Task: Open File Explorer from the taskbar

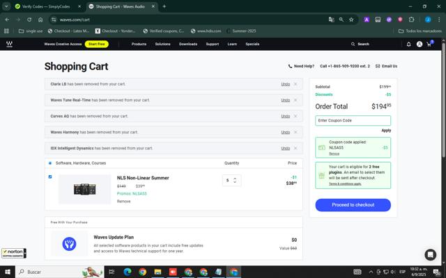Action: 157,272
